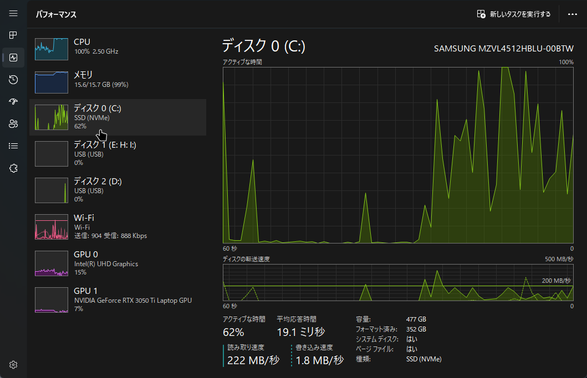
Task: Click the disk active time graph
Action: (x=398, y=155)
